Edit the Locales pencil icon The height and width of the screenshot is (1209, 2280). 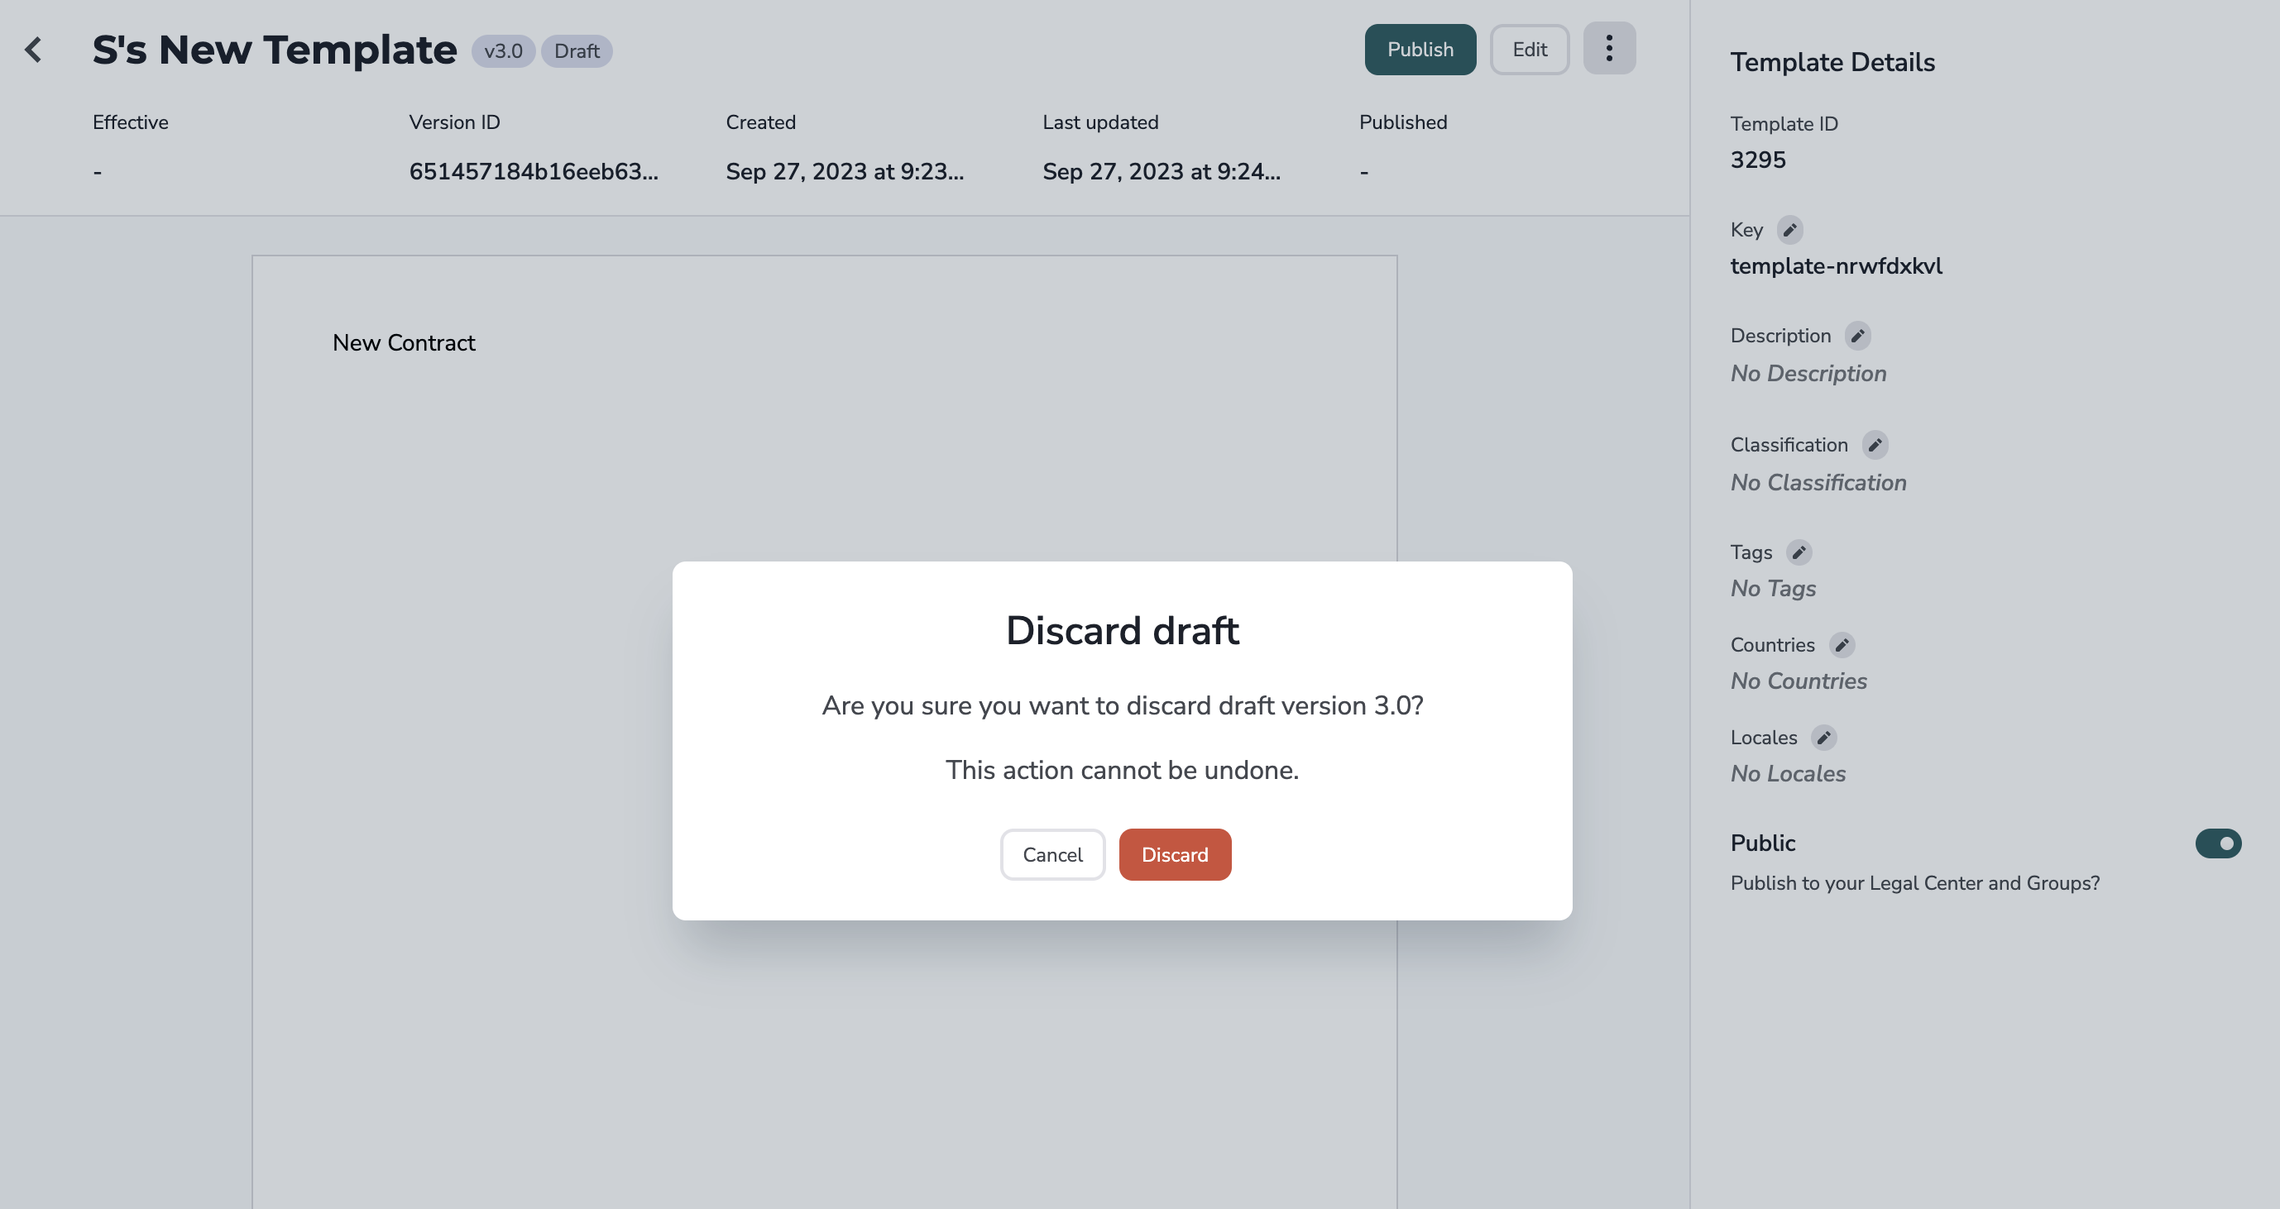click(1823, 738)
